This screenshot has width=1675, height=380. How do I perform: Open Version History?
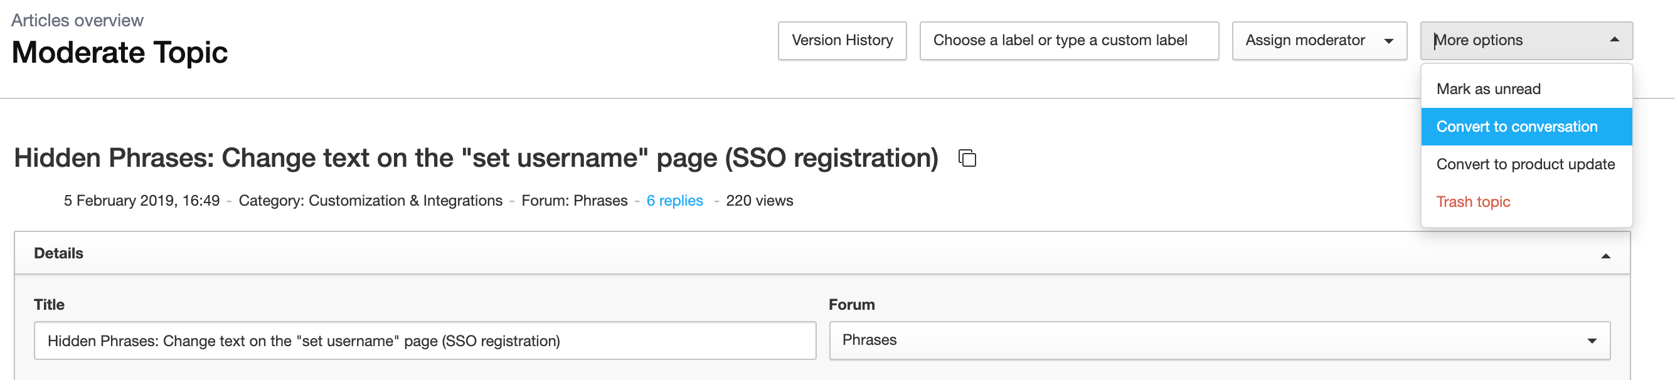842,41
